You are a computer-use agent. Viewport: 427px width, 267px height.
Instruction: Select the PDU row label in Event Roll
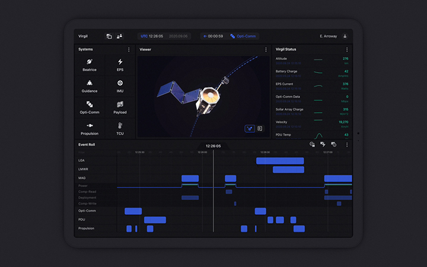pos(82,220)
